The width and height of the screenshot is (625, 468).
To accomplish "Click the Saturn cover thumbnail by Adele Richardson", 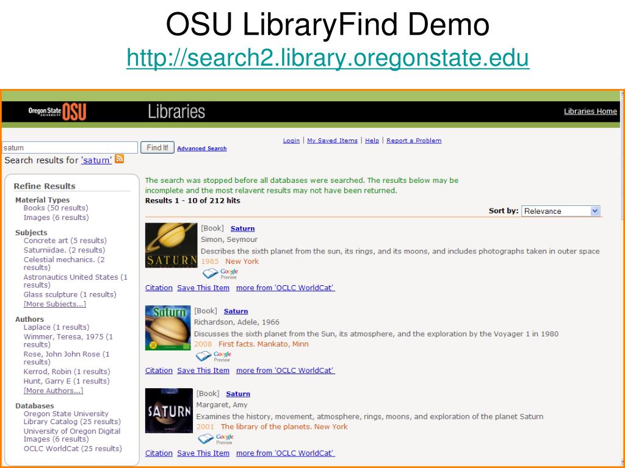I will coord(168,328).
